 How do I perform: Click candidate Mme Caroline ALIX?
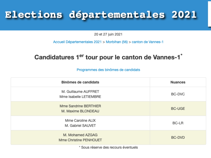coord(80,121)
